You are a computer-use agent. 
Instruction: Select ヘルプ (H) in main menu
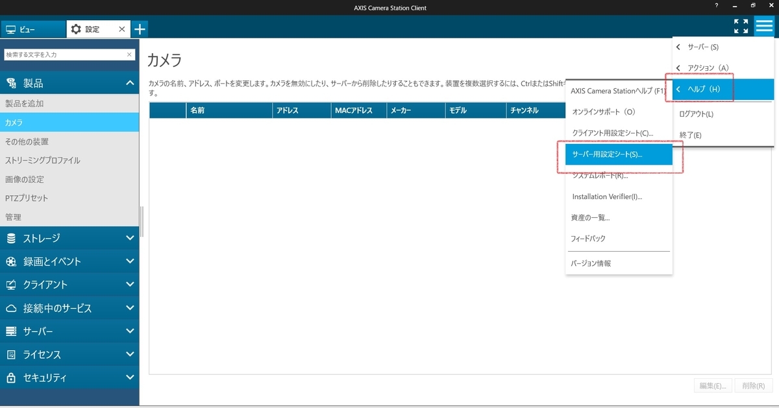coord(723,90)
